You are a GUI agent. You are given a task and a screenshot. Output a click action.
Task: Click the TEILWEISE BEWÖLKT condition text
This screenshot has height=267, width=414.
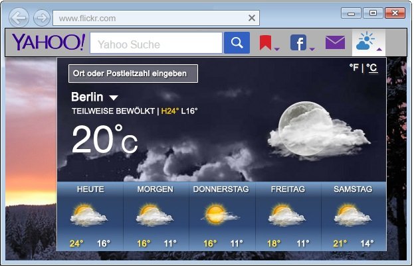(x=113, y=111)
